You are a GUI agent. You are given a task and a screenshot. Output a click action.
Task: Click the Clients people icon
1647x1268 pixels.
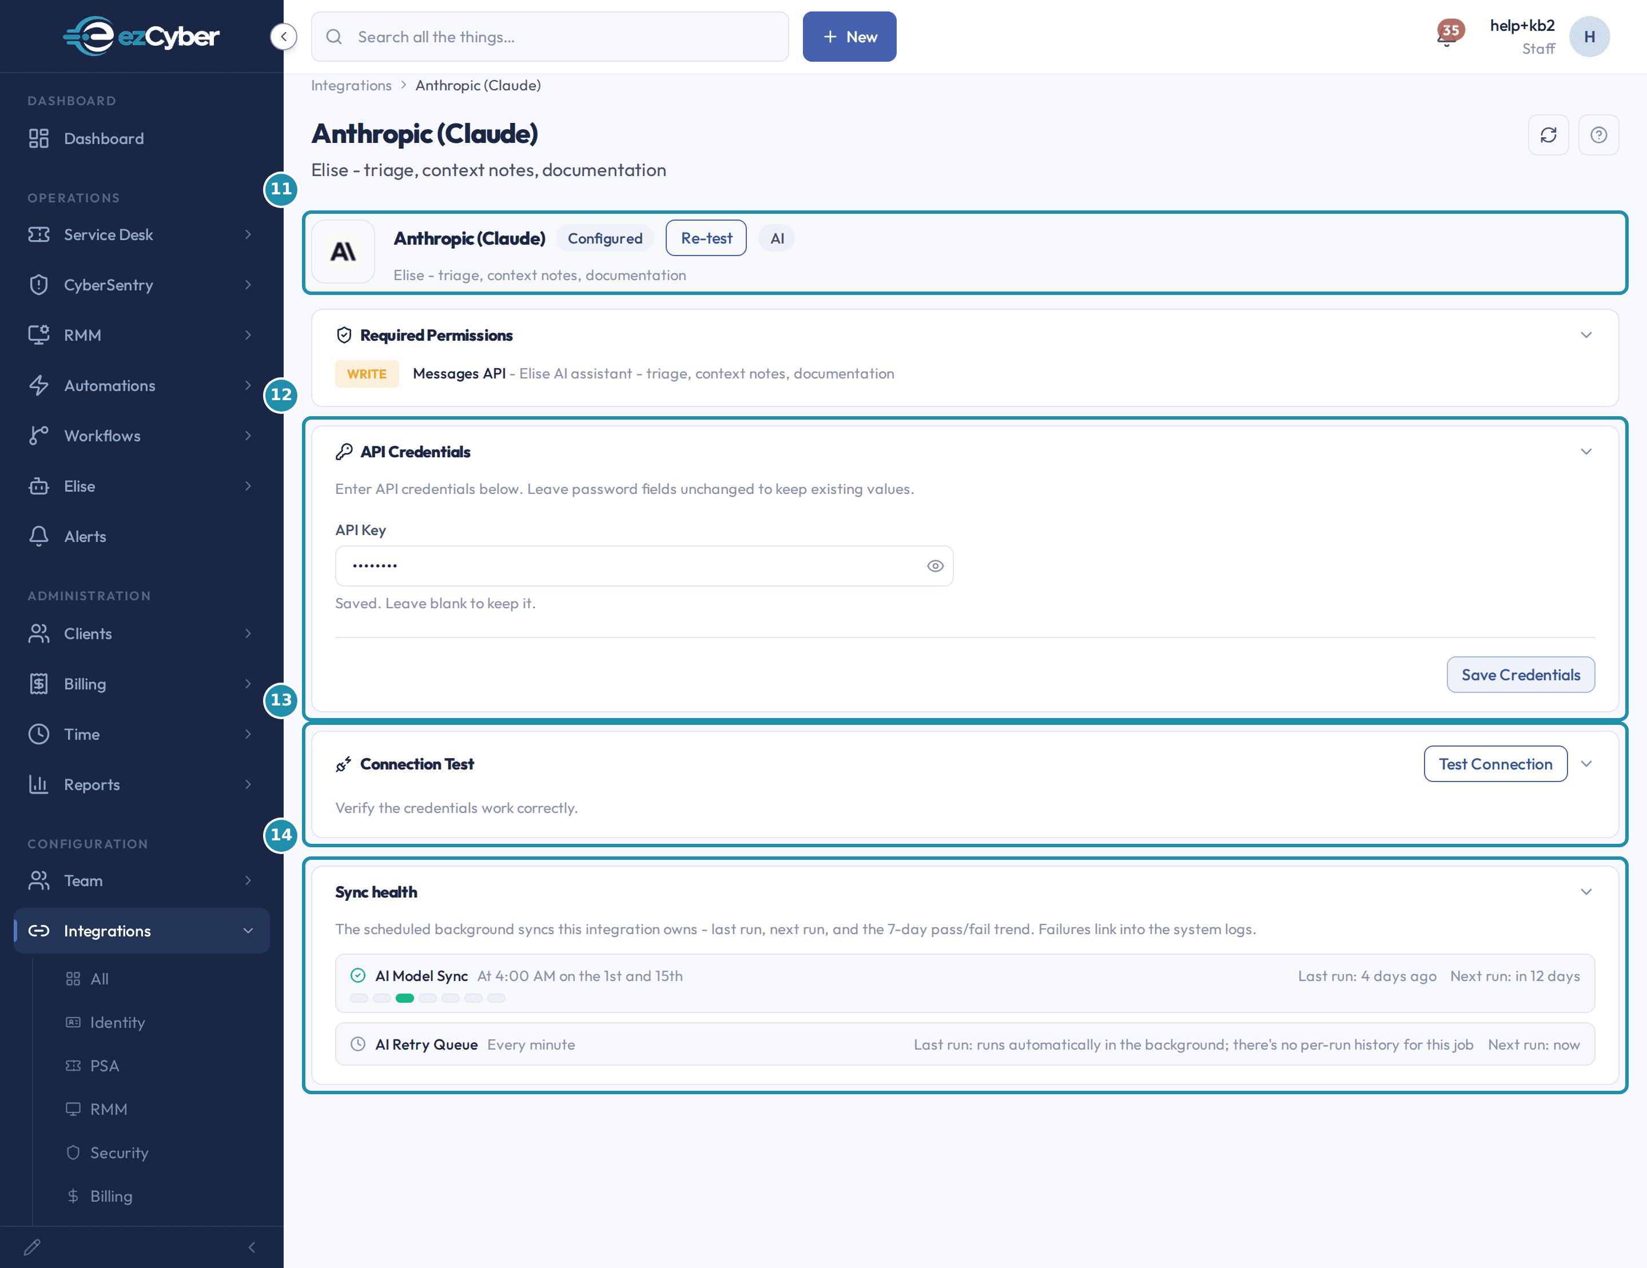38,633
